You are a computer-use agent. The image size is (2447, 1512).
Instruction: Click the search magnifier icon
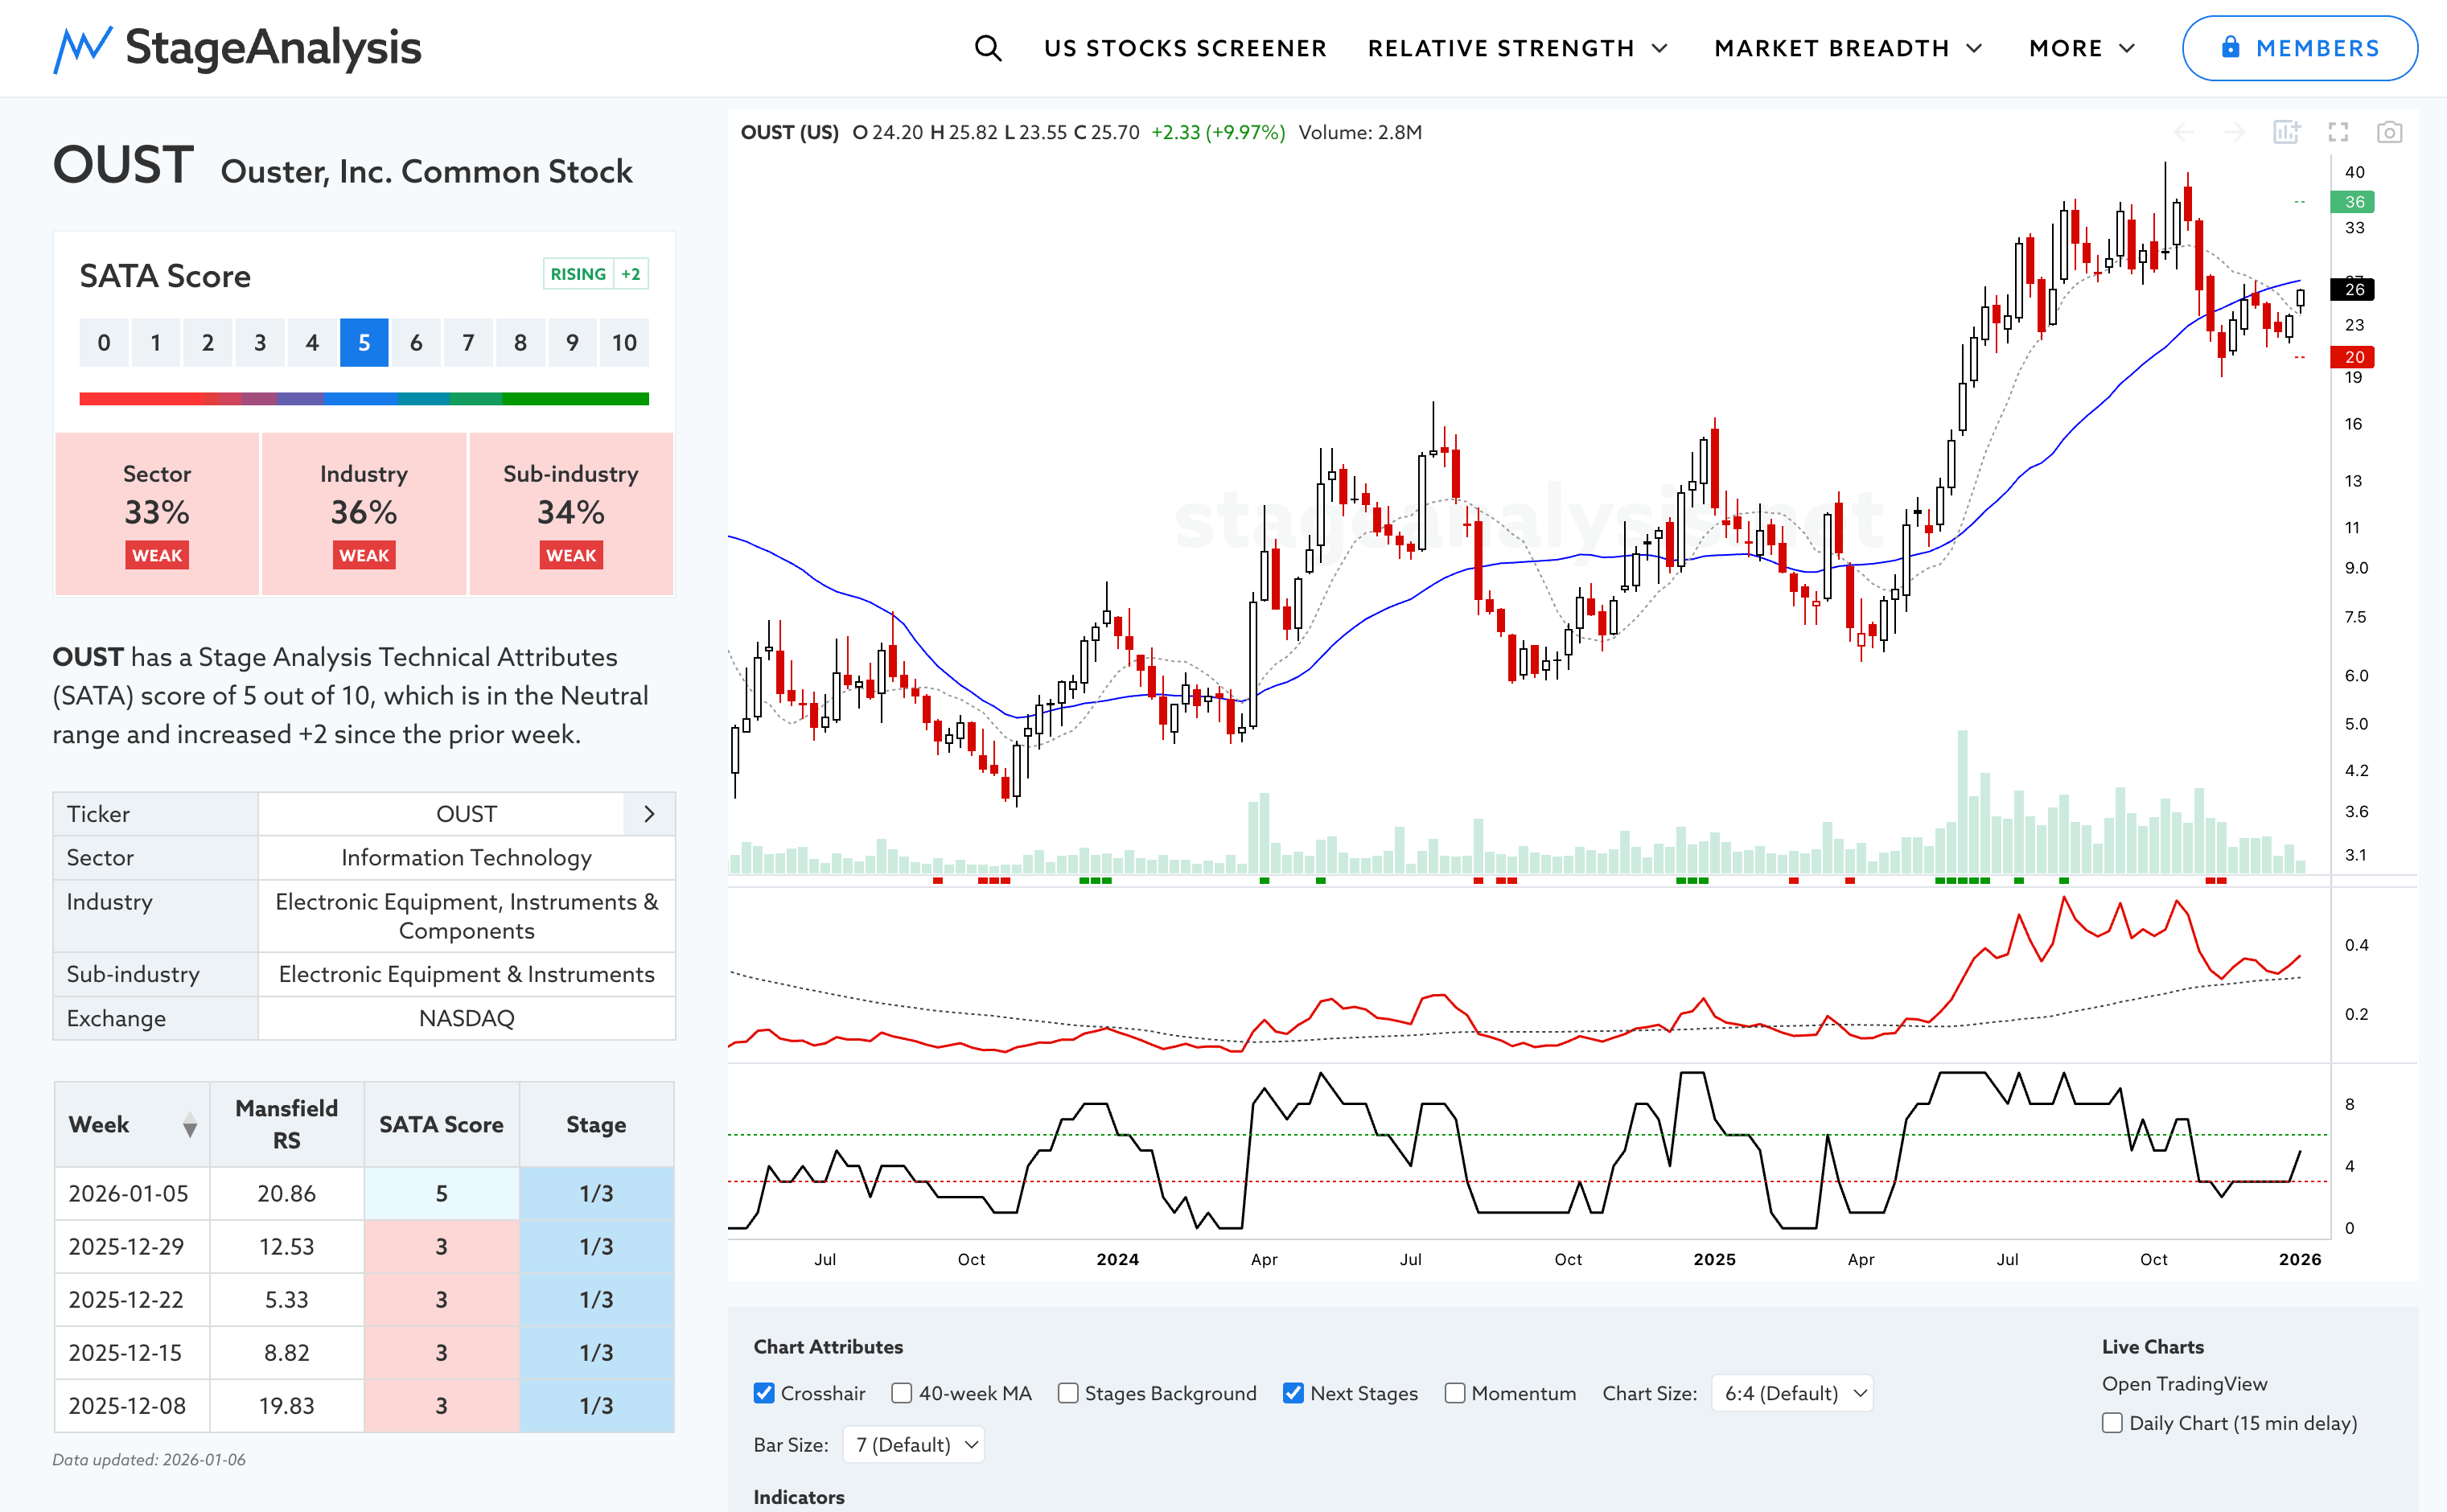[987, 48]
